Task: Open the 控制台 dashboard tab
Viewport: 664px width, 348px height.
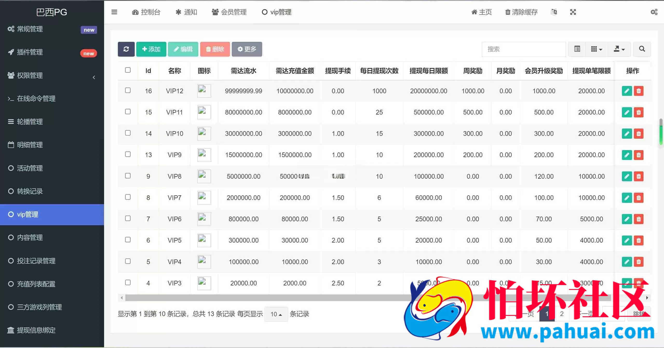Action: point(146,12)
